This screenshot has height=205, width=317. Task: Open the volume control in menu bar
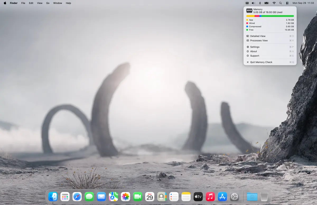coord(253,3)
